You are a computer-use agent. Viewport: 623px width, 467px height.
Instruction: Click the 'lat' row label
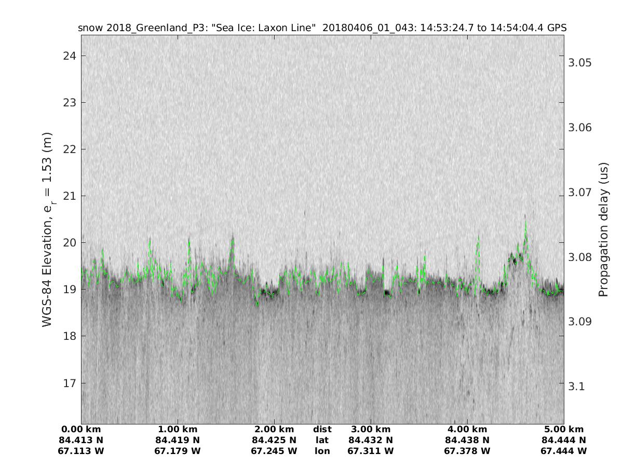tap(322, 441)
